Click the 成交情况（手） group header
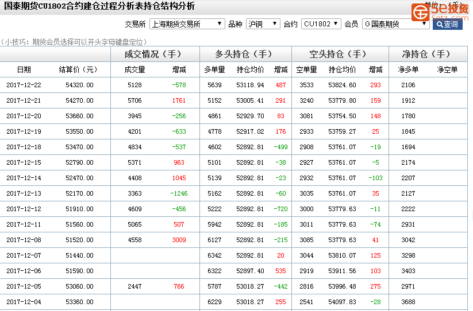Viewport: 473px width, 311px height. pyautogui.click(x=153, y=54)
